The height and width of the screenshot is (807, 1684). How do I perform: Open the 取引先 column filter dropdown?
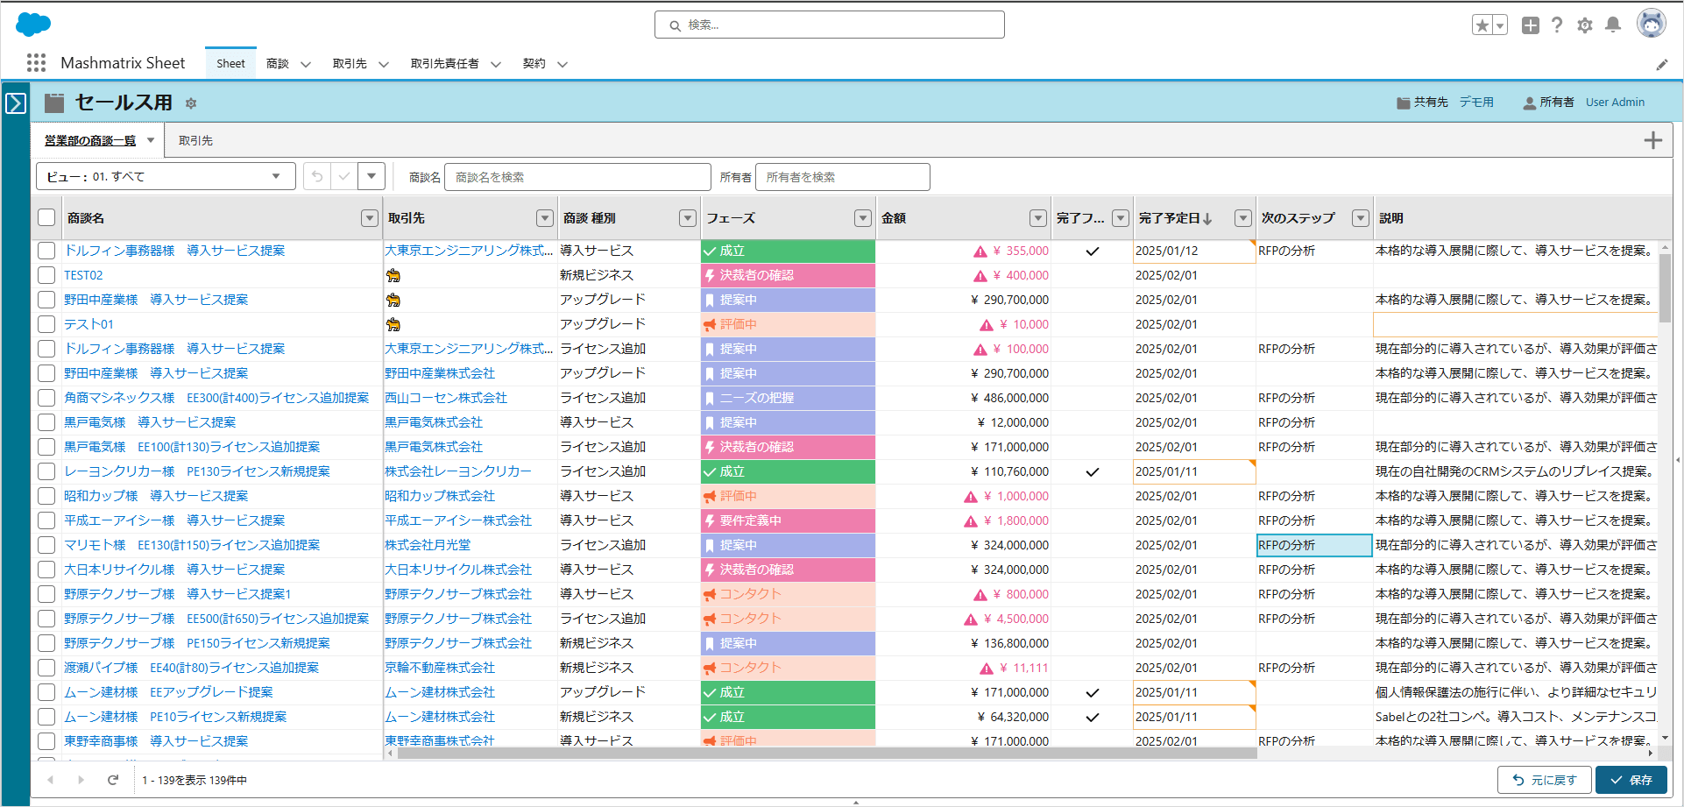point(545,218)
